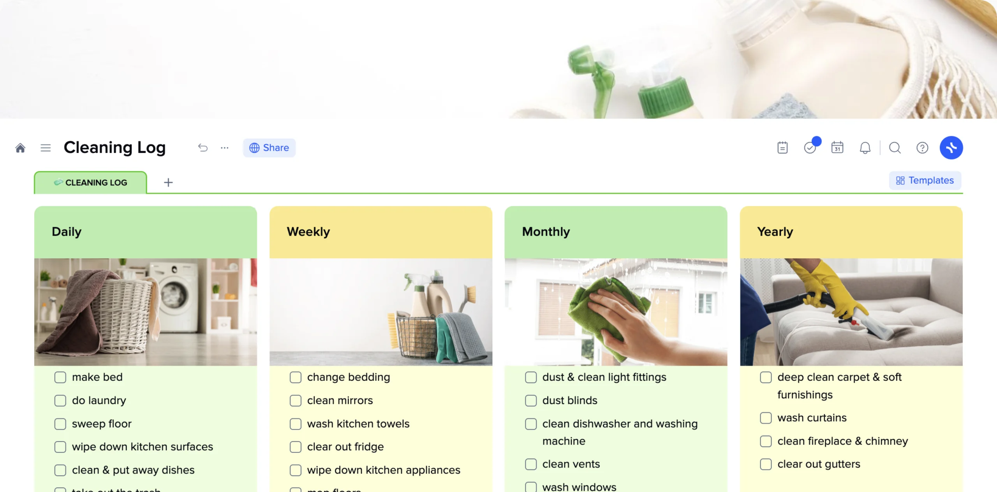Click the notifications bell icon

click(865, 147)
